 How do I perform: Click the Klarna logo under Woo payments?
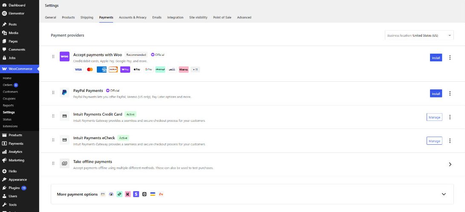coord(183,69)
